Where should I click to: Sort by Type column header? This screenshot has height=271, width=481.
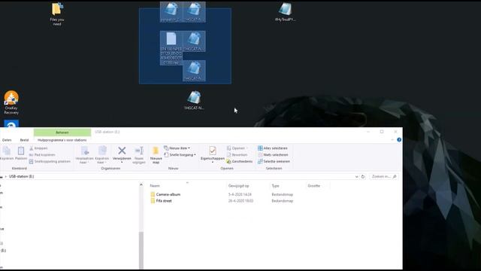[x=275, y=186]
